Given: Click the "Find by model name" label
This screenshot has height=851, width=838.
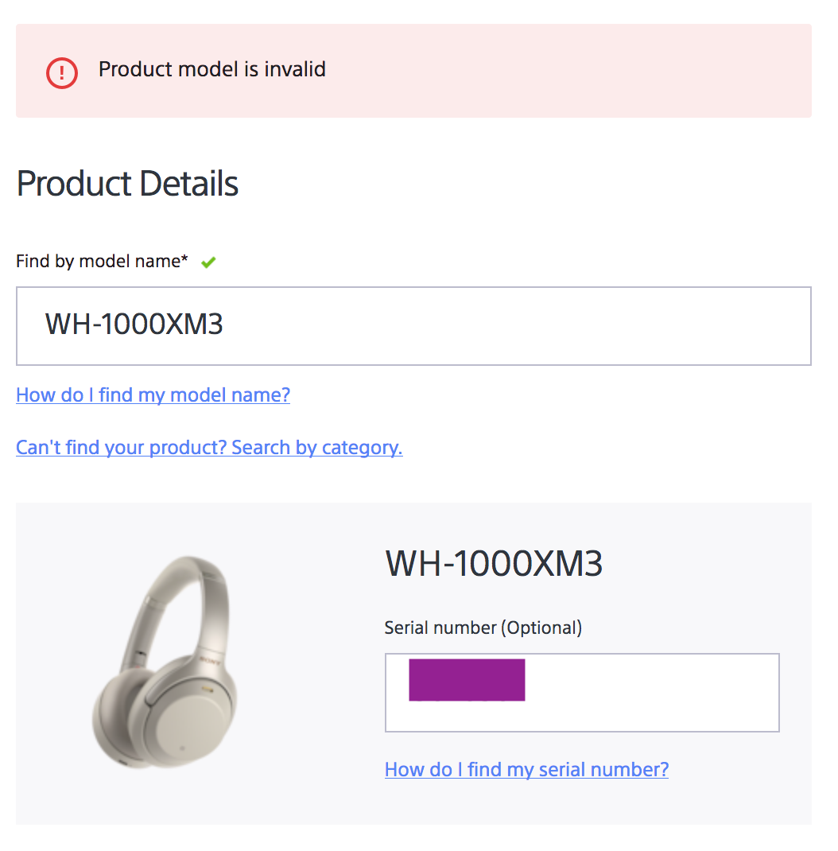Looking at the screenshot, I should (x=98, y=261).
